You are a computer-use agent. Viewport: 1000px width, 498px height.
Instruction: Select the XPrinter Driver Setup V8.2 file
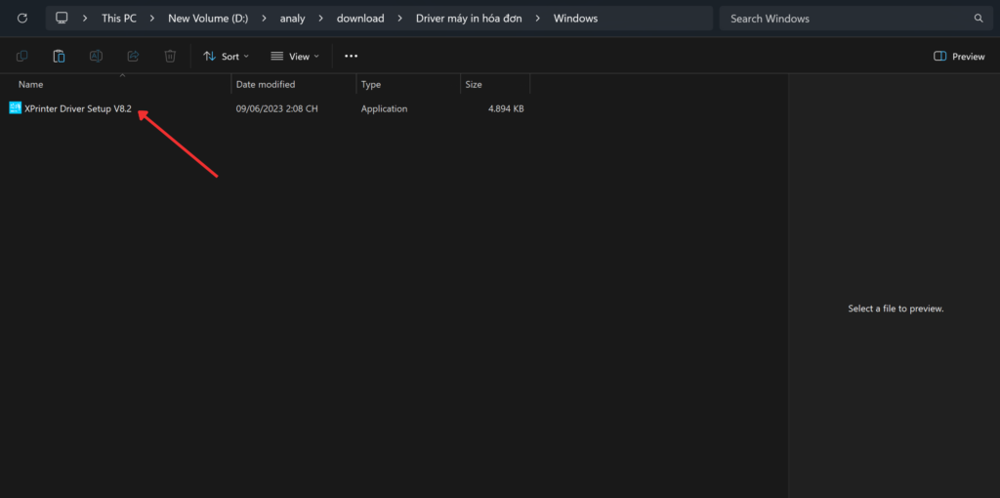[77, 108]
